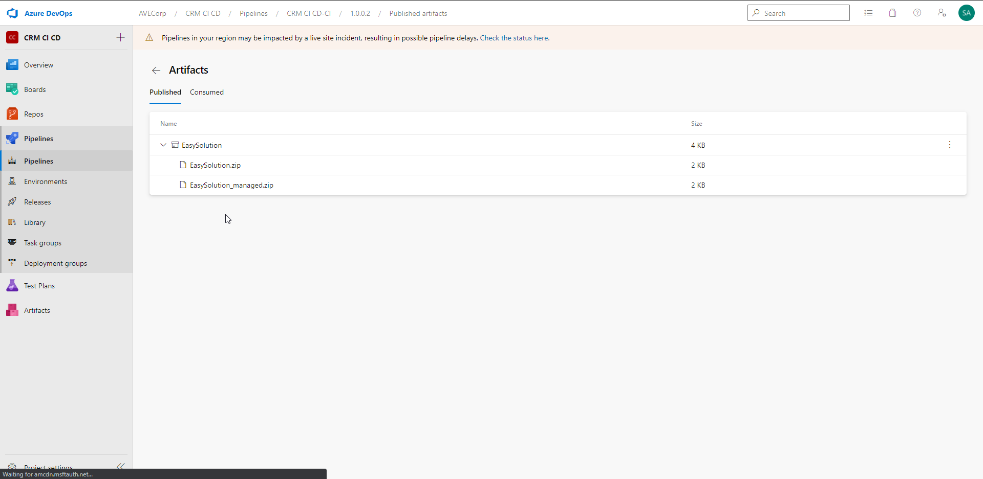Focus the Search input field

coord(799,13)
